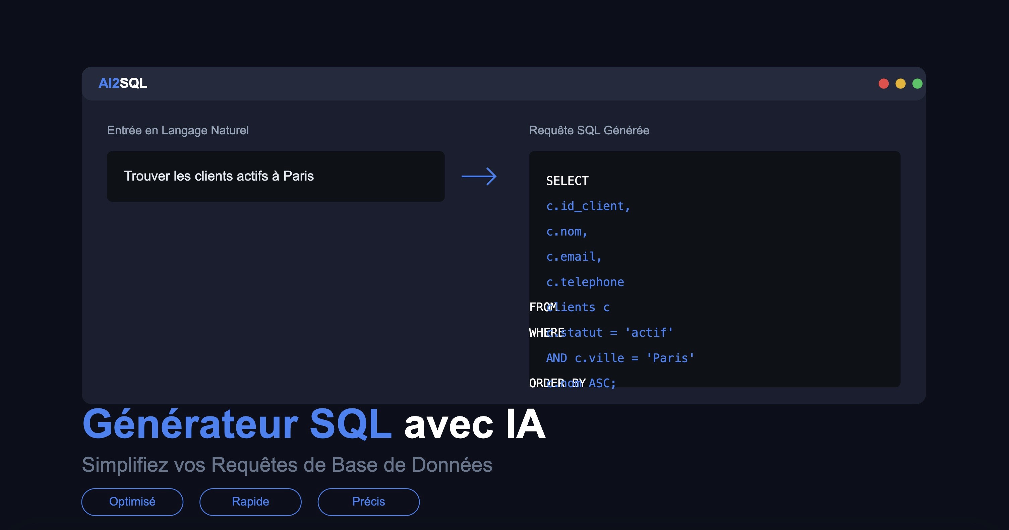Click the 'Requête SQL Générée' label

point(589,130)
